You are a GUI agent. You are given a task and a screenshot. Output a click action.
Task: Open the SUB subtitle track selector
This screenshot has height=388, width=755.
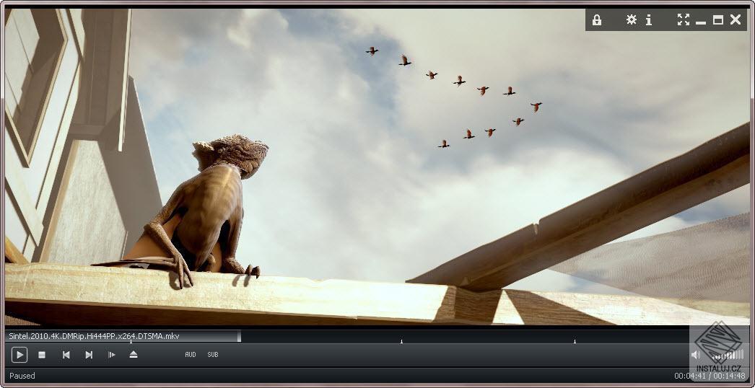coord(213,355)
